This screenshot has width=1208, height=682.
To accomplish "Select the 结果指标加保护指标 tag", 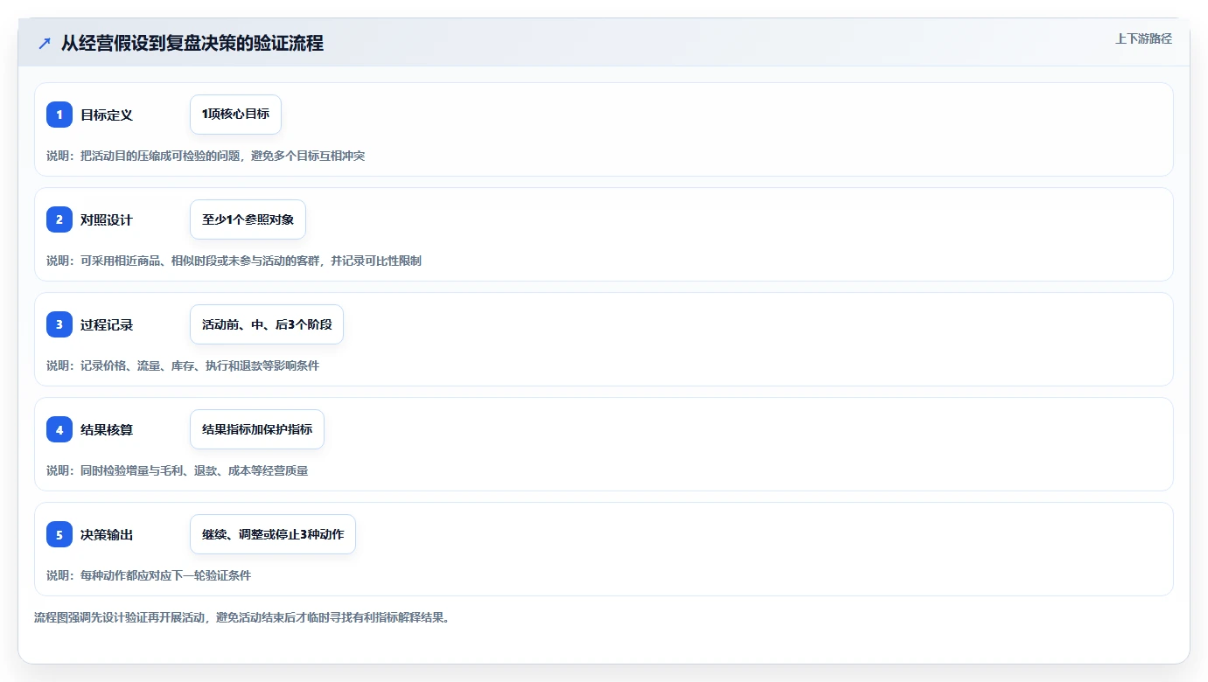I will (257, 429).
